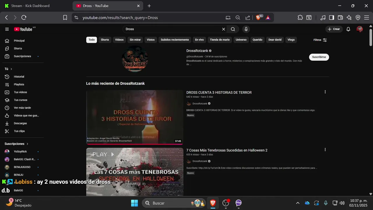
Task: Open Brave Wallet icon
Action: 340,17
